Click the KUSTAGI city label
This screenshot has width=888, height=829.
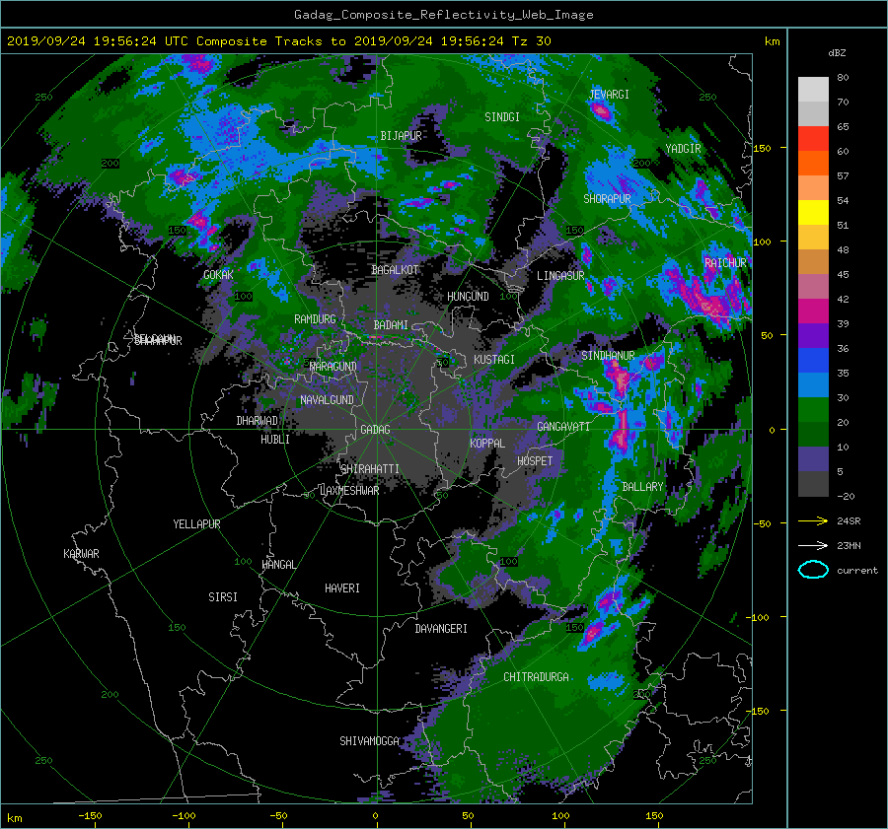(494, 360)
